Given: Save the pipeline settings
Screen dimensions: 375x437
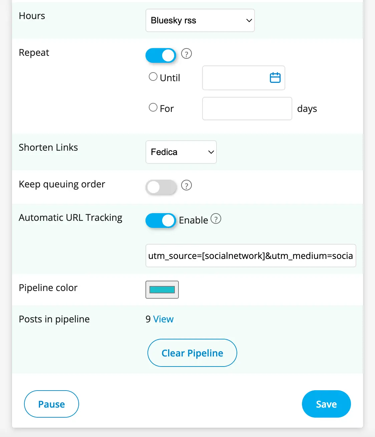Looking at the screenshot, I should tap(326, 404).
